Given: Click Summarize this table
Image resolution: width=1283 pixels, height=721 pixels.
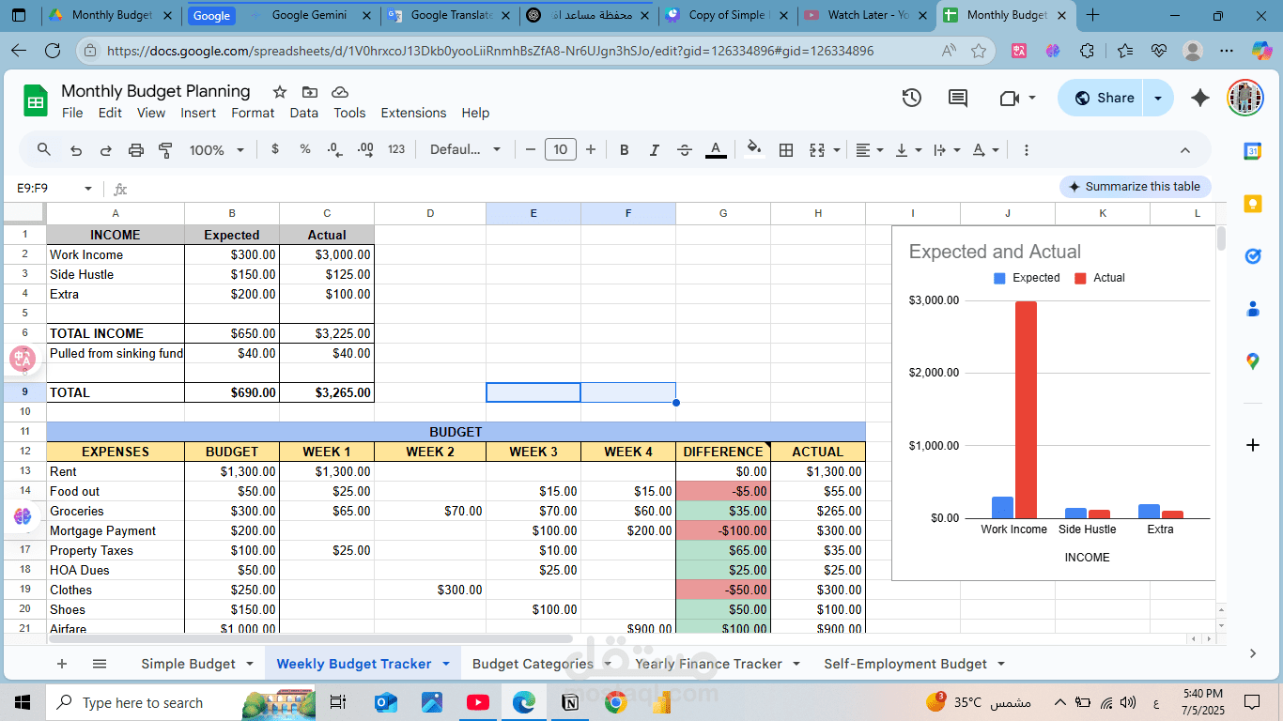Looking at the screenshot, I should click(x=1136, y=187).
